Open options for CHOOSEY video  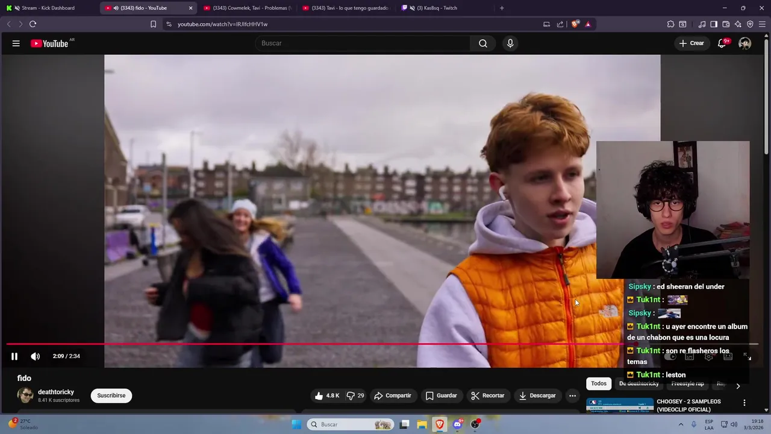(744, 403)
